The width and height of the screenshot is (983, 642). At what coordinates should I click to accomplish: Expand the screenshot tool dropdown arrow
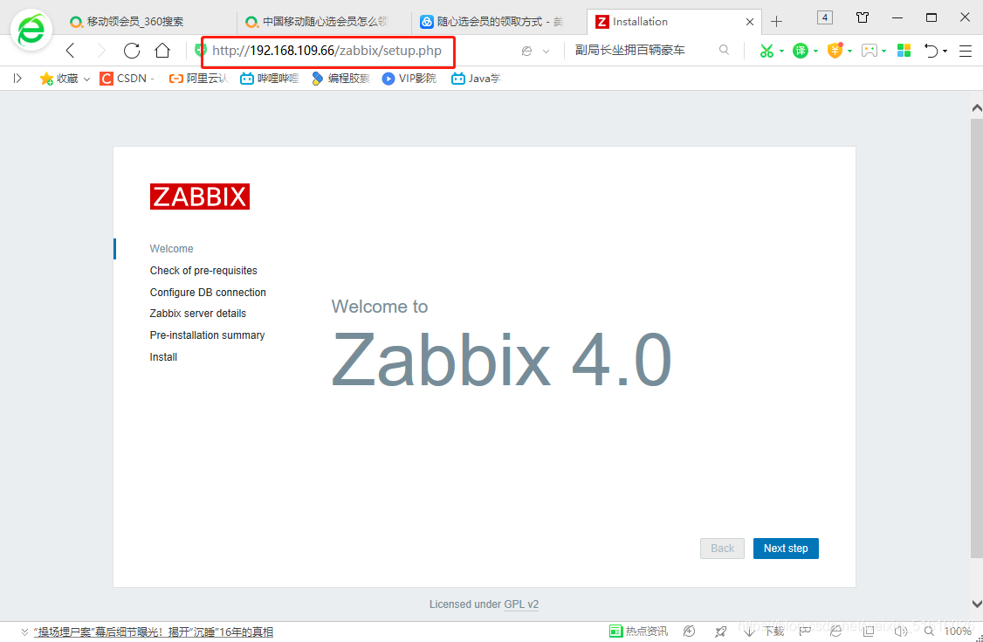click(781, 51)
